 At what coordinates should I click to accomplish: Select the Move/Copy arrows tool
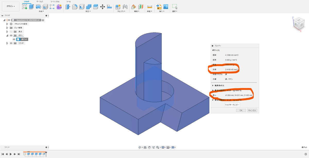(102, 7)
